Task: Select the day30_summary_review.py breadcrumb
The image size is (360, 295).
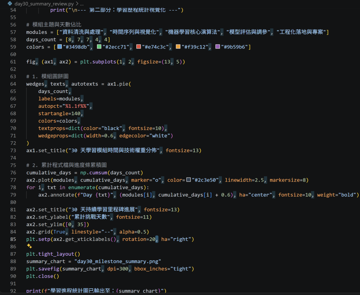Action: point(44,4)
